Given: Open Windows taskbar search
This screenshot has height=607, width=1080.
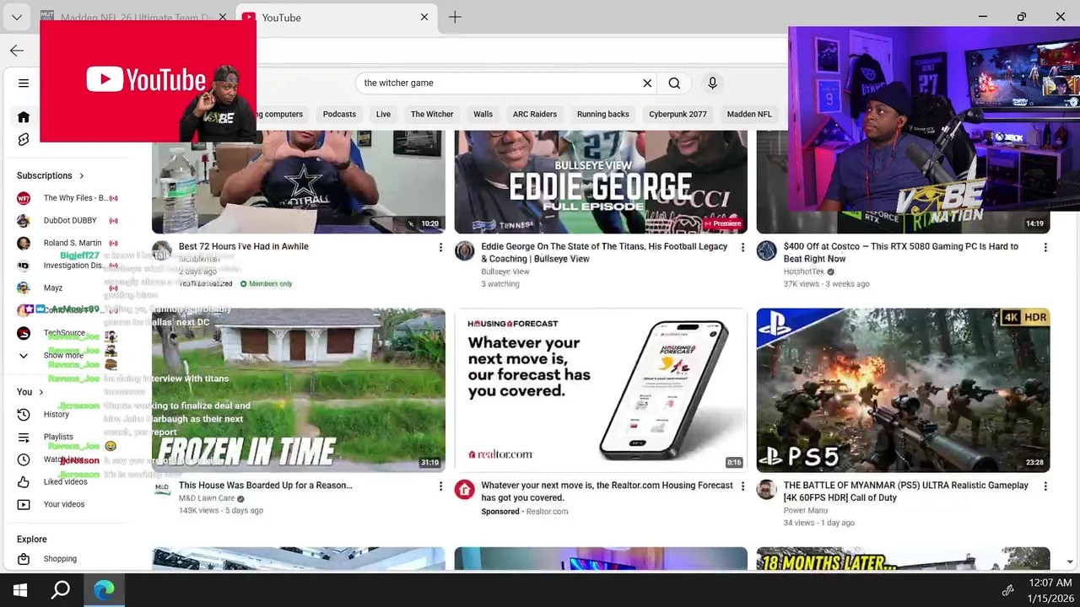Looking at the screenshot, I should pos(61,590).
